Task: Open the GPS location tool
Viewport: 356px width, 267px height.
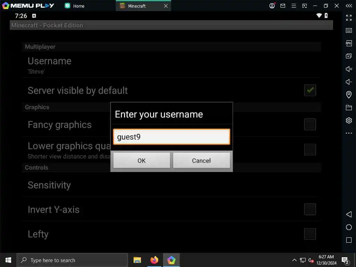Action: point(349,95)
